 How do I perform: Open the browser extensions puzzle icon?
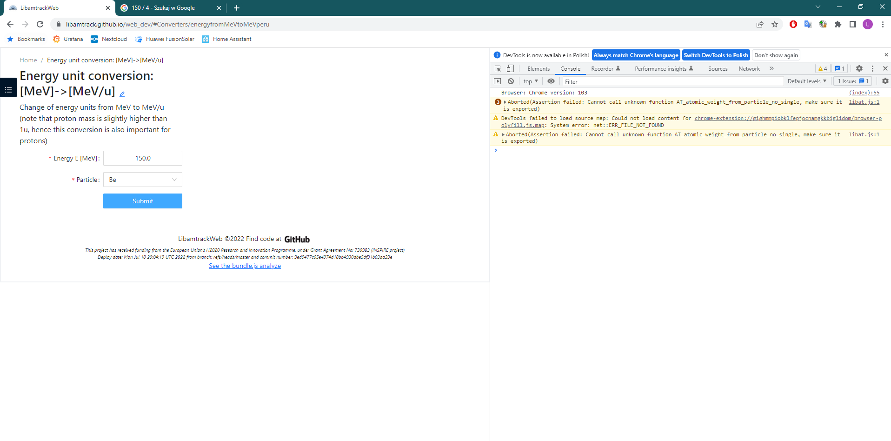click(x=838, y=24)
